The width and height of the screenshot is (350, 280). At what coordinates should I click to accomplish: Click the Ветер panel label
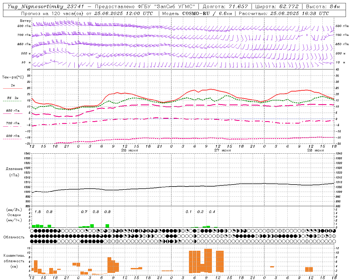25,21
